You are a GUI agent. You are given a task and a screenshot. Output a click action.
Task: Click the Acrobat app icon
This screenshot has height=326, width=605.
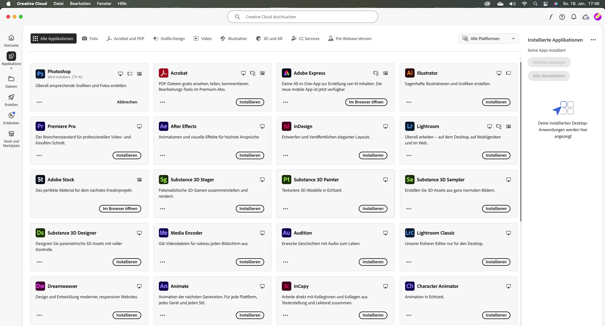coord(163,73)
